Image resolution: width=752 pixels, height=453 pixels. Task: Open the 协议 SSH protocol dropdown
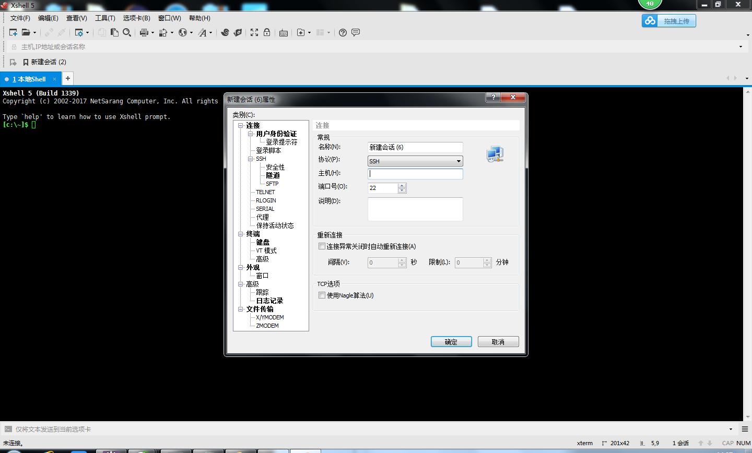[x=415, y=161]
